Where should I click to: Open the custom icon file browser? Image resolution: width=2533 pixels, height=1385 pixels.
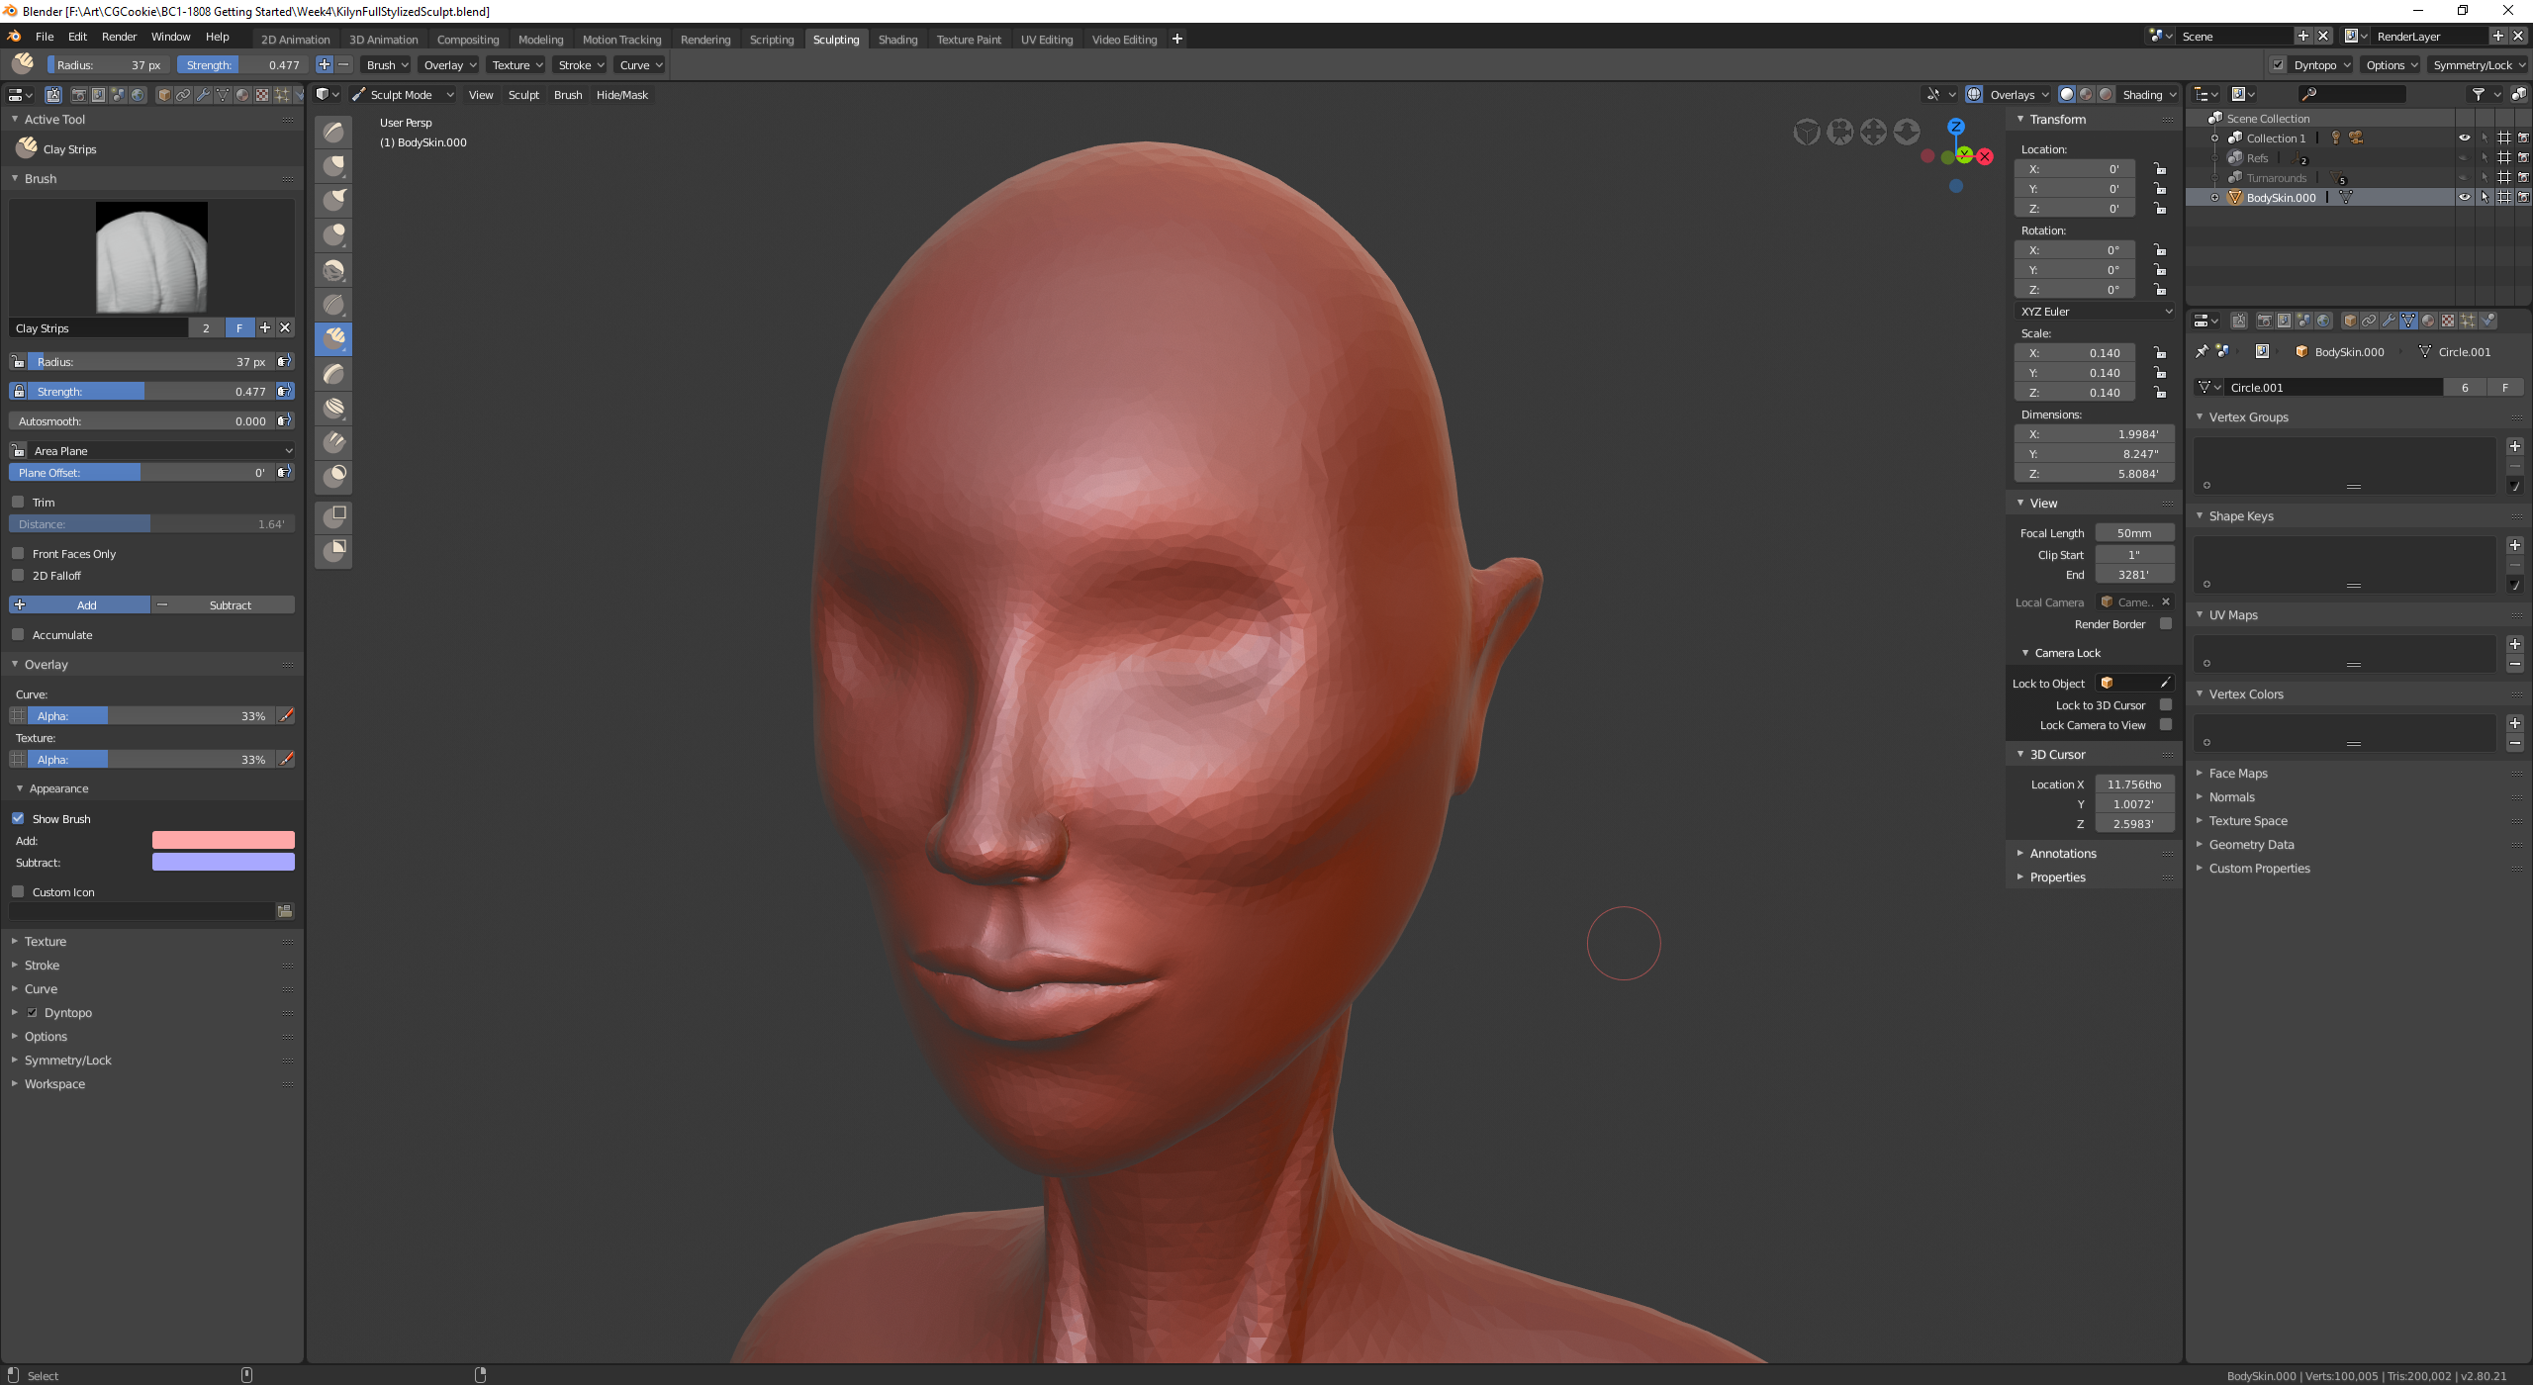coord(285,911)
